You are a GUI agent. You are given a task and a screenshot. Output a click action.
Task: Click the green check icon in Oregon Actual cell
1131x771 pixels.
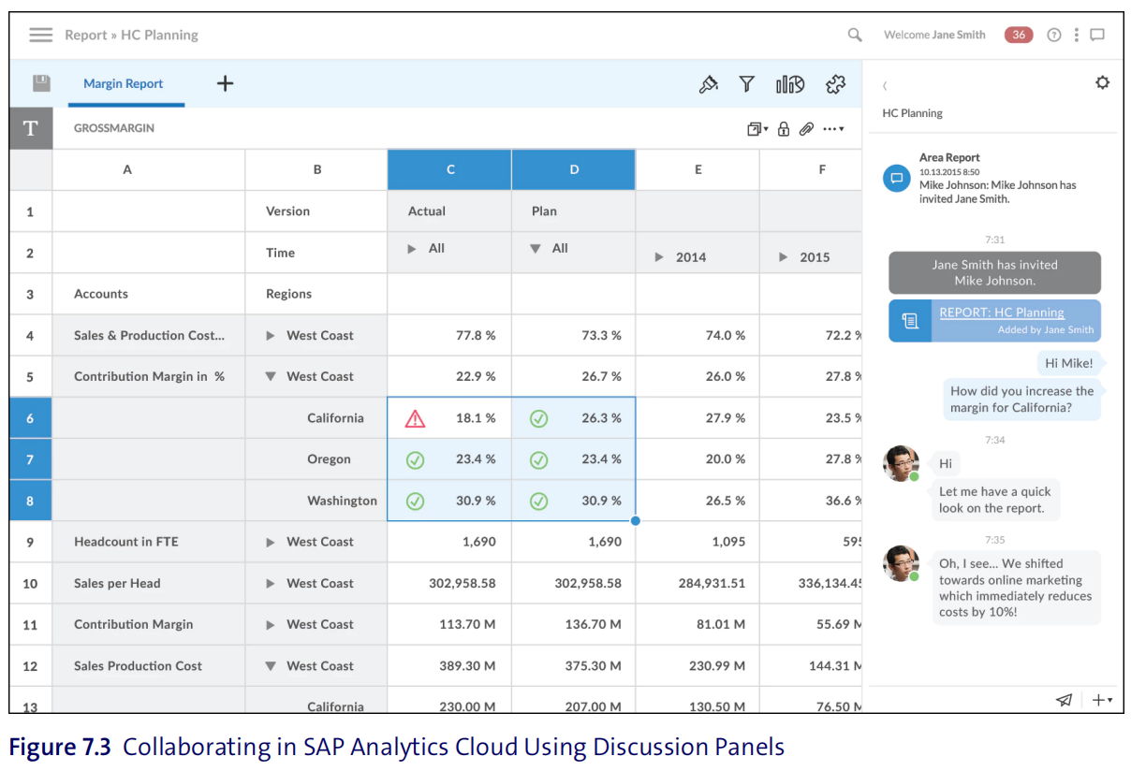[415, 459]
